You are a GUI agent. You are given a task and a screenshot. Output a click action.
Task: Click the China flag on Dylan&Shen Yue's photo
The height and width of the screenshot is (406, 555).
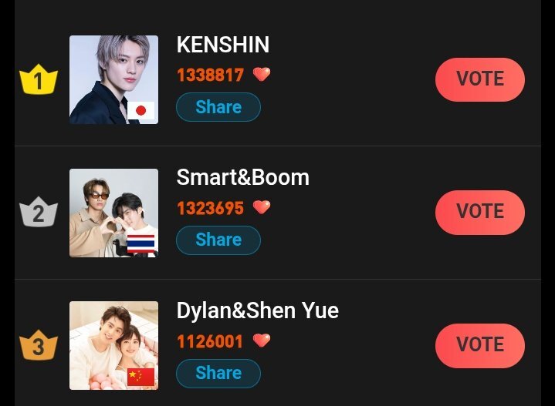coord(141,377)
